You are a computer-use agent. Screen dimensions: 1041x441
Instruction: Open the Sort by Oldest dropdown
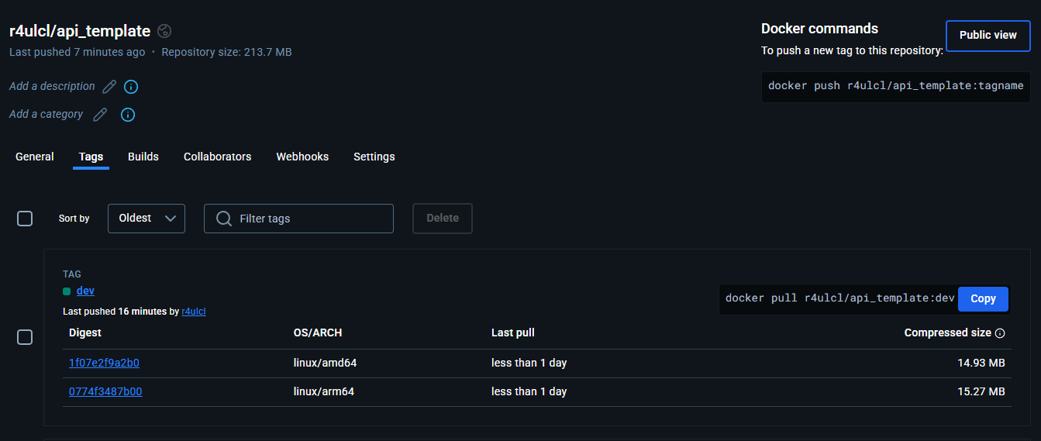tap(146, 219)
